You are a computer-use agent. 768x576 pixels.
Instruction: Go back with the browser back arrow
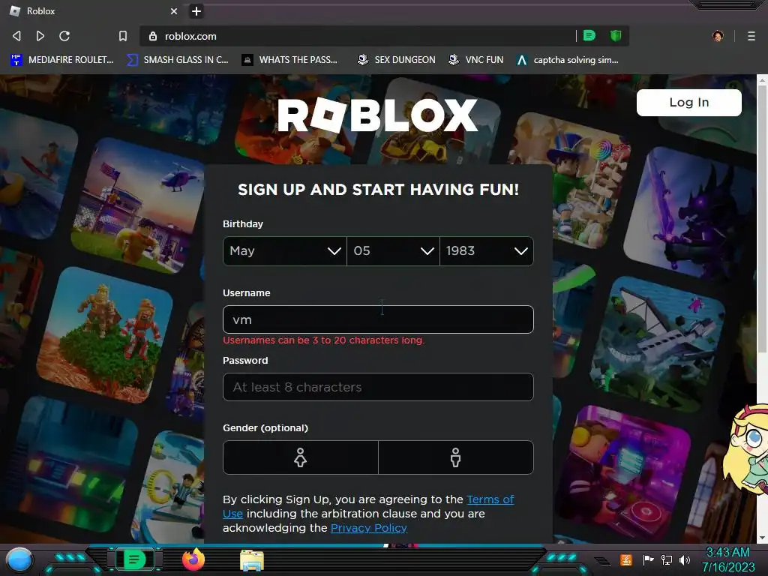[16, 36]
